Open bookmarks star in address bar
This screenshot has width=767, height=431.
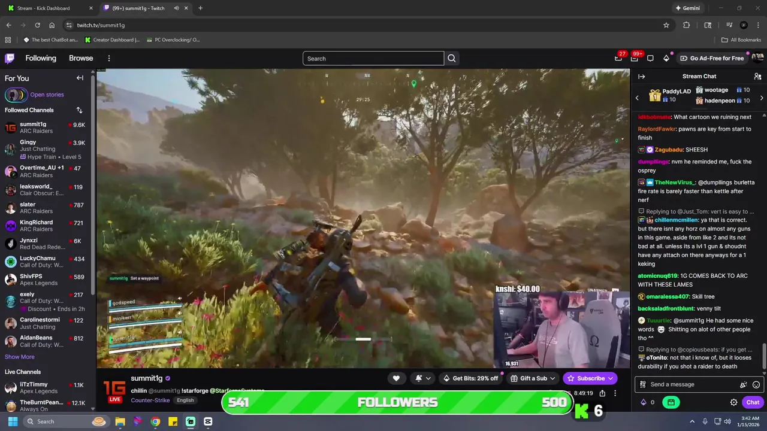(666, 25)
